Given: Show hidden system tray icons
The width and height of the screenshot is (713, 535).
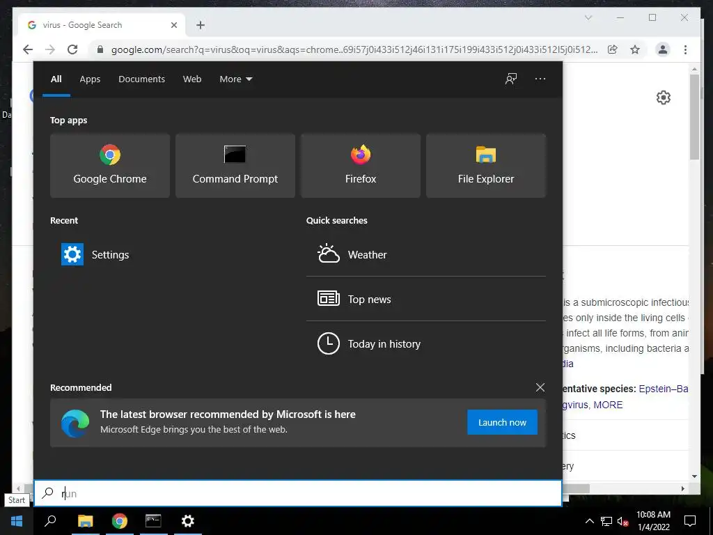Looking at the screenshot, I should 589,521.
